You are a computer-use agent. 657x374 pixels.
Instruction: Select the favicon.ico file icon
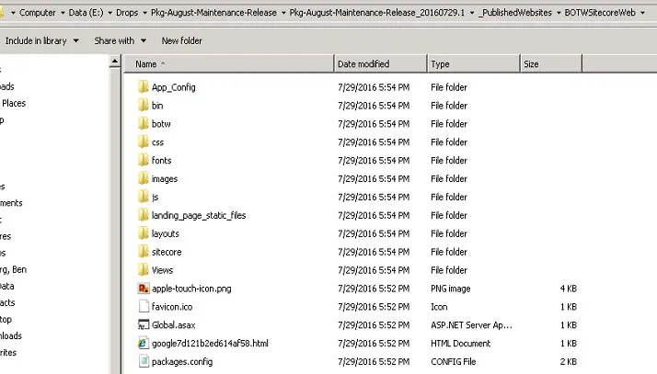tap(144, 307)
